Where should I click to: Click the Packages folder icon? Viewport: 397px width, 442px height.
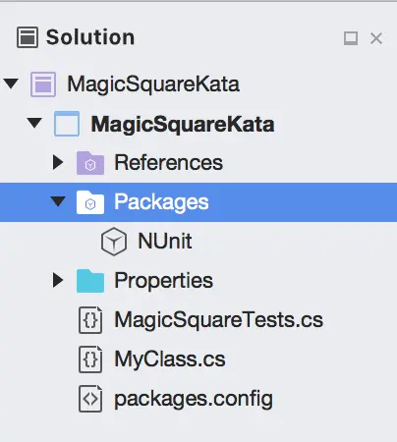pos(90,202)
